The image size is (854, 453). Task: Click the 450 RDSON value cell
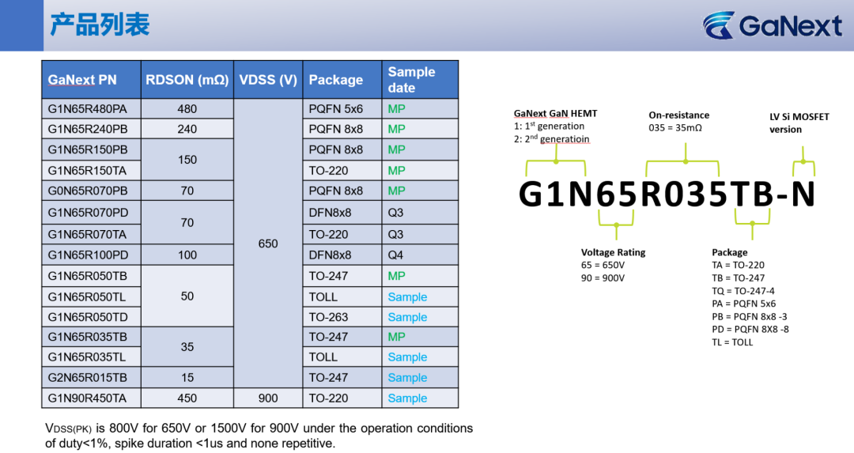click(187, 398)
